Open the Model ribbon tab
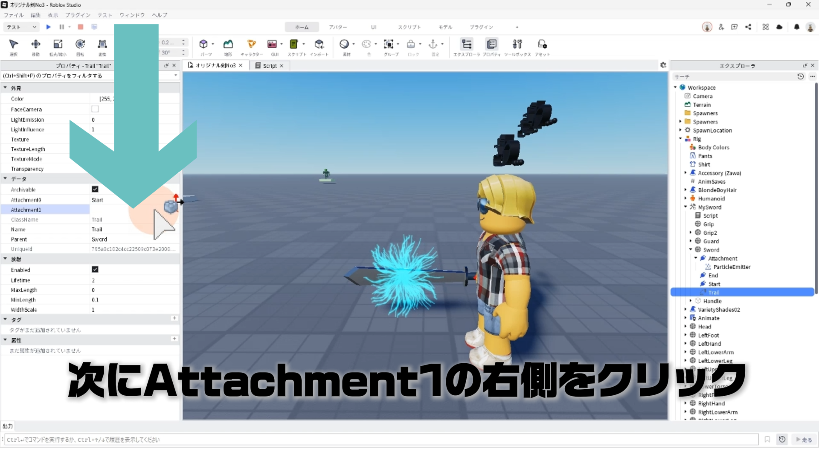819x461 pixels. coord(445,27)
